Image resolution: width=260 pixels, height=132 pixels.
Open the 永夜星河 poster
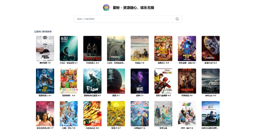pos(140,114)
